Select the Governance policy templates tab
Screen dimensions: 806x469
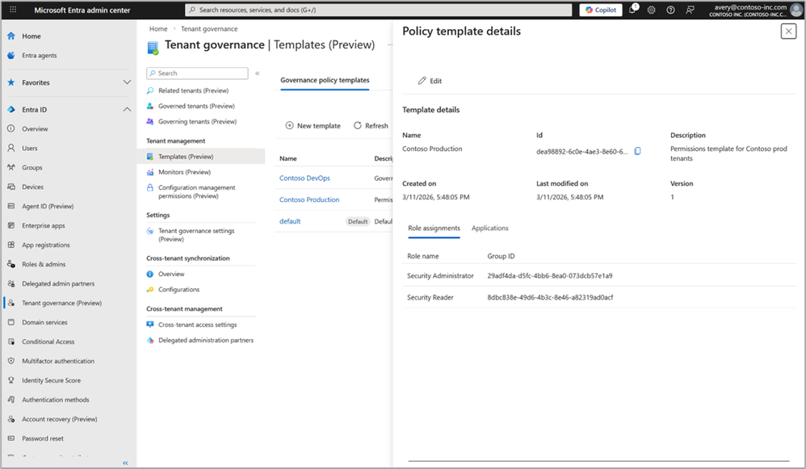(325, 80)
